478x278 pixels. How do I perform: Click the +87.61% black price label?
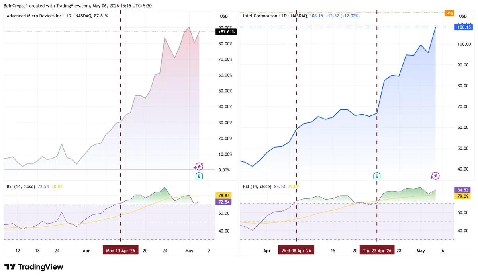226,31
